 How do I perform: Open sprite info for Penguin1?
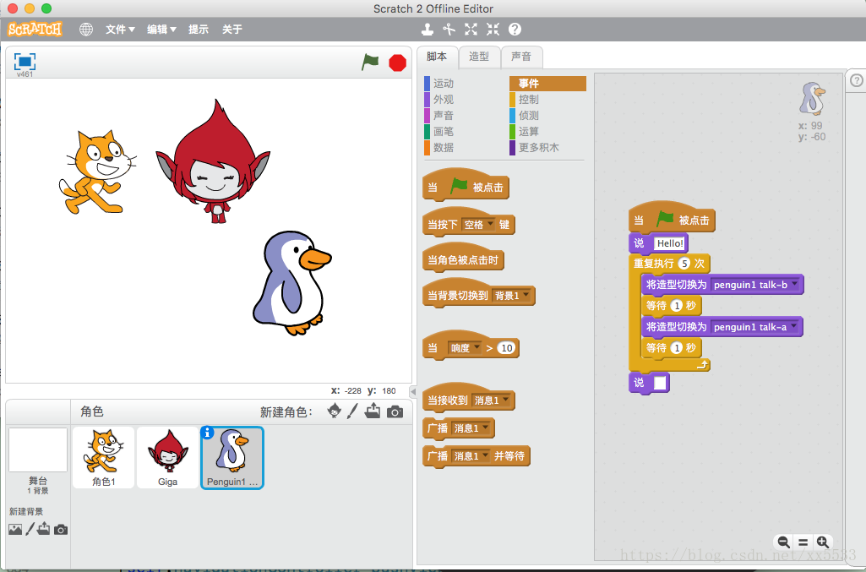coord(207,433)
